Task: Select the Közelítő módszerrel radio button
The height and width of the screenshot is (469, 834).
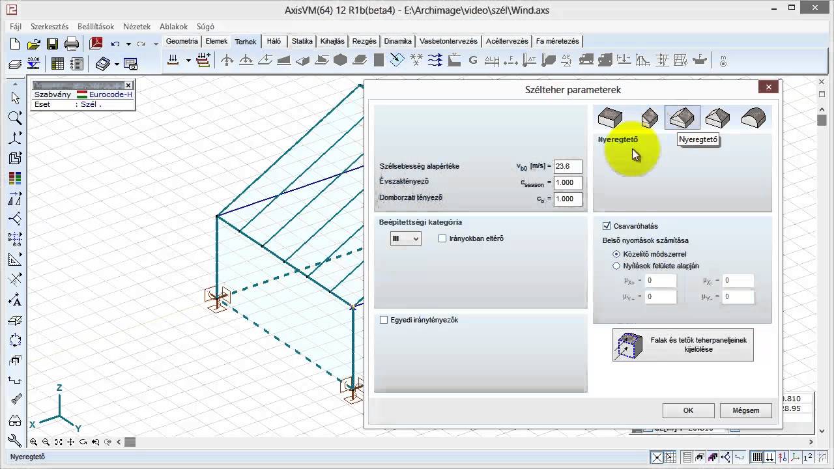Action: coord(616,254)
